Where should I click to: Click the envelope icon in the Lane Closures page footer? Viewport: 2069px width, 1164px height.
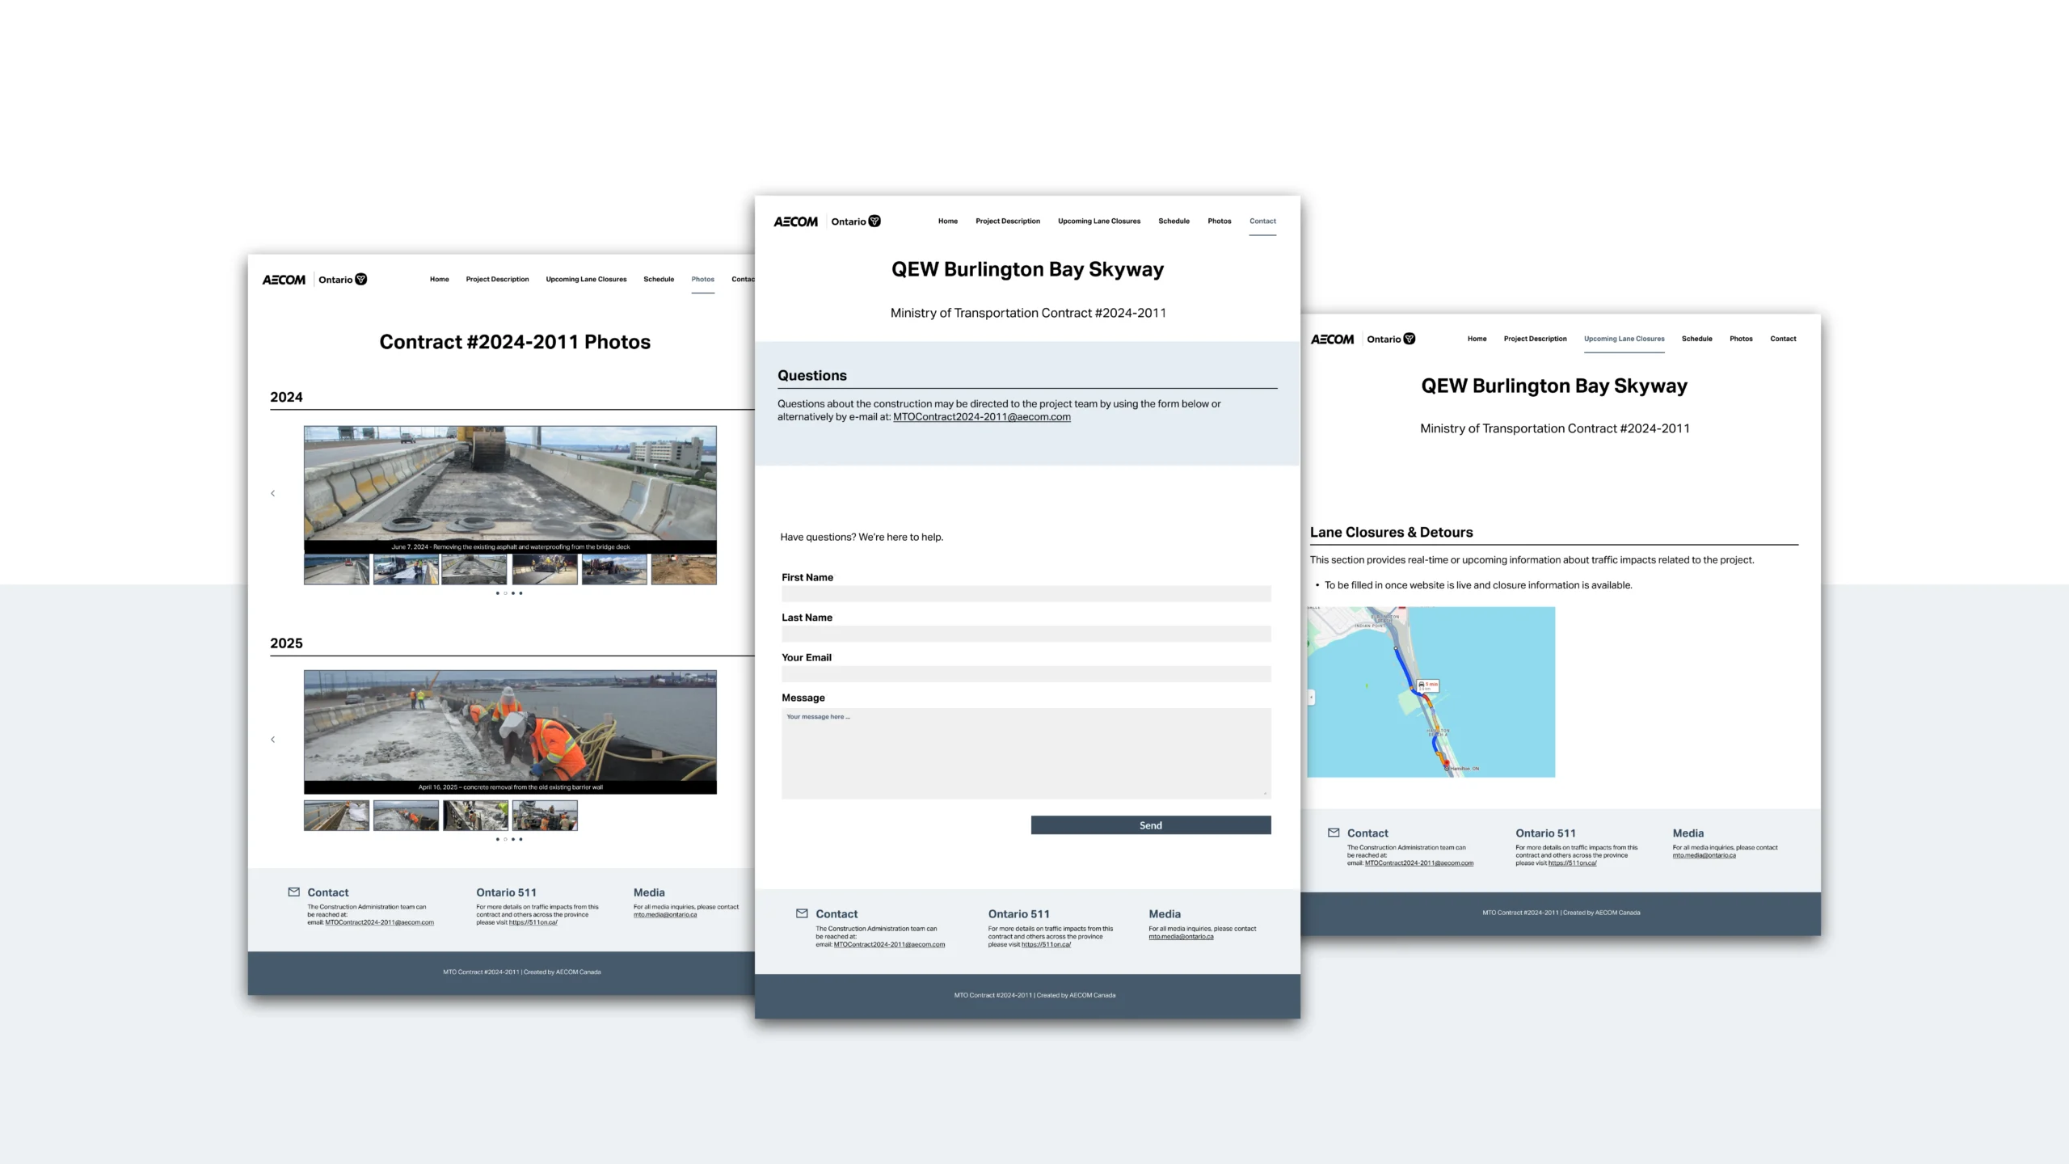pyautogui.click(x=1334, y=833)
